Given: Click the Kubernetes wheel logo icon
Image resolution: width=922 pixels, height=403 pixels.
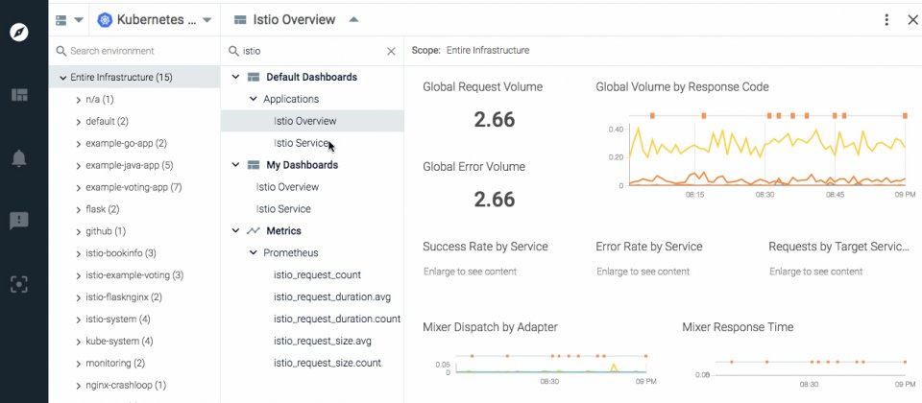Looking at the screenshot, I should 106,20.
